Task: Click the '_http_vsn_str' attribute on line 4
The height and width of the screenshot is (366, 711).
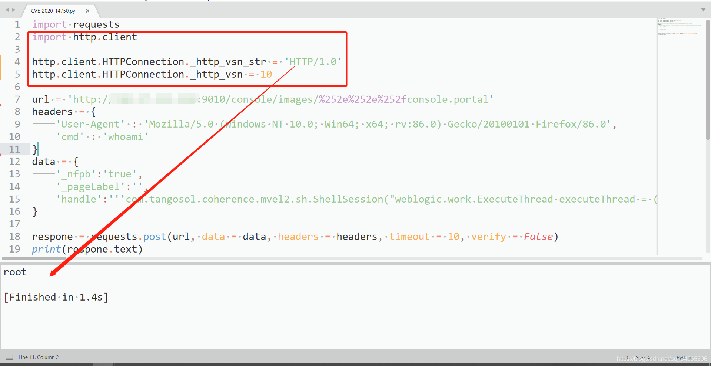Action: tap(228, 62)
